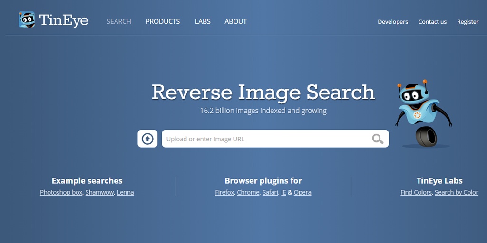
Task: Click the Upload or enter Image URL field
Action: click(x=275, y=139)
